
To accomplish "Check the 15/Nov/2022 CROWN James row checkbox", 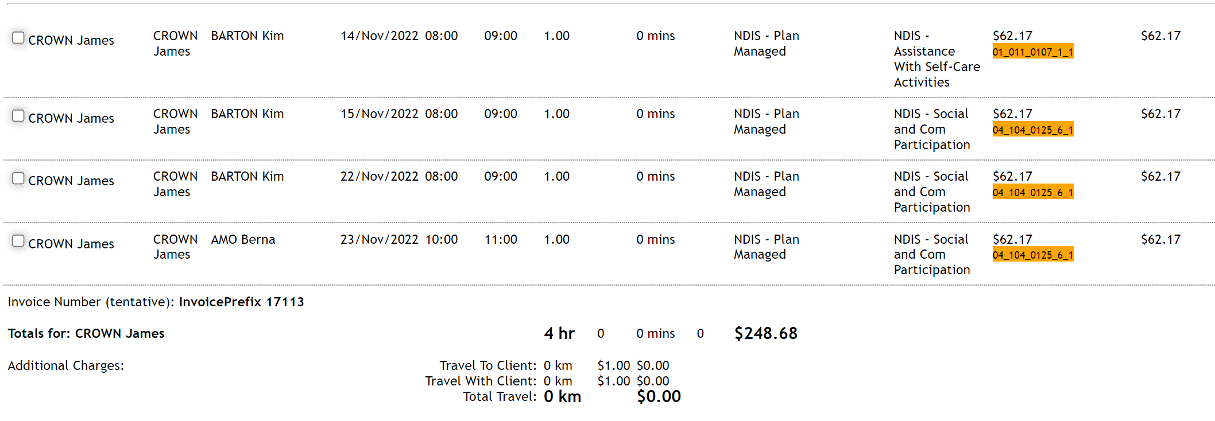I will pos(18,116).
